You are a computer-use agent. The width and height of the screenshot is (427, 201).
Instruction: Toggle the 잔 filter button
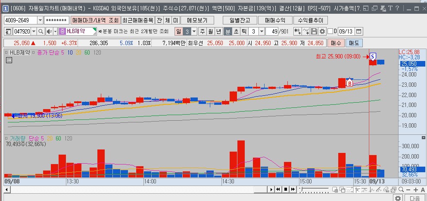(159, 20)
